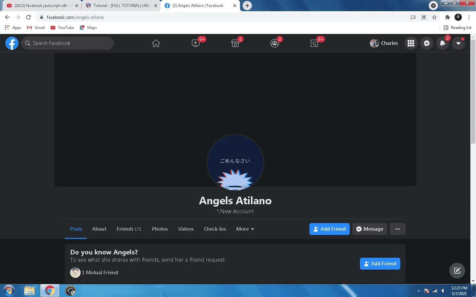Open YouTube bookmark
Viewport: 476px width, 297px height.
(x=62, y=28)
